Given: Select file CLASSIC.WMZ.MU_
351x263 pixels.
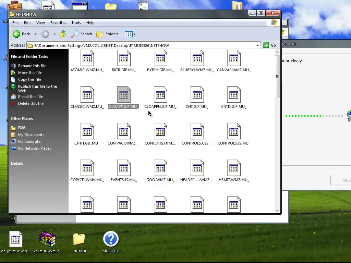Looking at the screenshot, I should [87, 98].
